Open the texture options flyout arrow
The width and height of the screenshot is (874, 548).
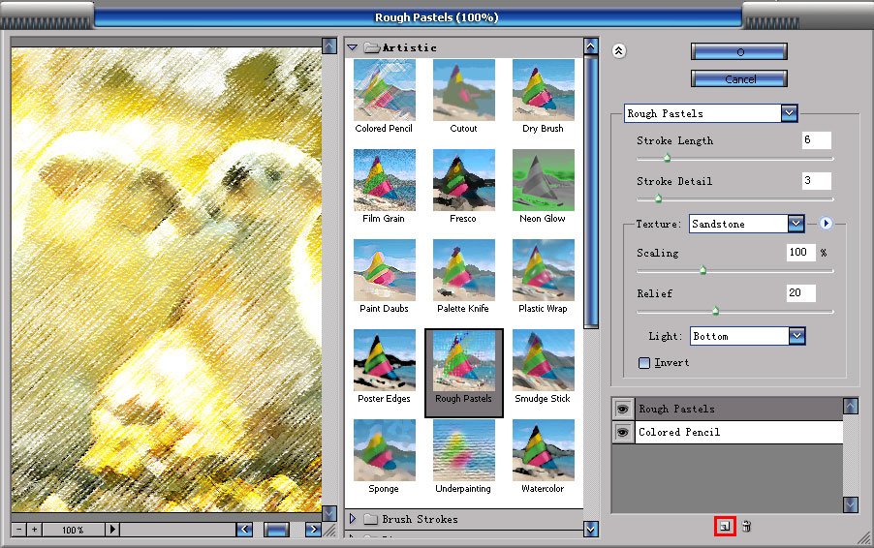tap(826, 224)
